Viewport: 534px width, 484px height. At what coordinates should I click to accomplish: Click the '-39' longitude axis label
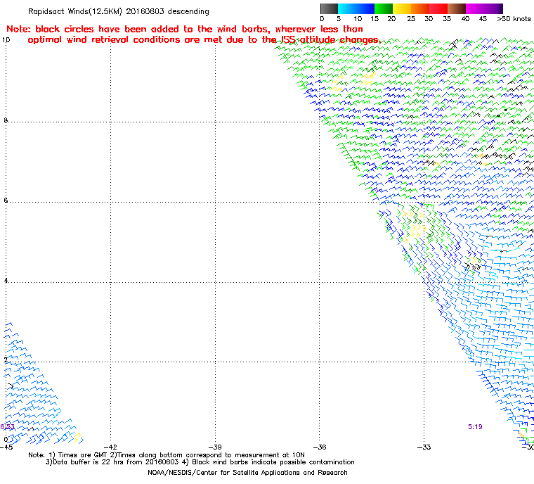click(215, 447)
